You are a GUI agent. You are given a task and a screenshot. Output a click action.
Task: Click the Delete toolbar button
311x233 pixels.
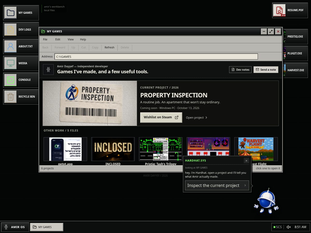coord(125,47)
